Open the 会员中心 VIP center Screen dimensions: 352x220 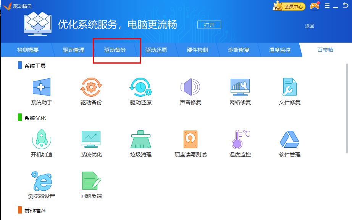click(x=292, y=6)
